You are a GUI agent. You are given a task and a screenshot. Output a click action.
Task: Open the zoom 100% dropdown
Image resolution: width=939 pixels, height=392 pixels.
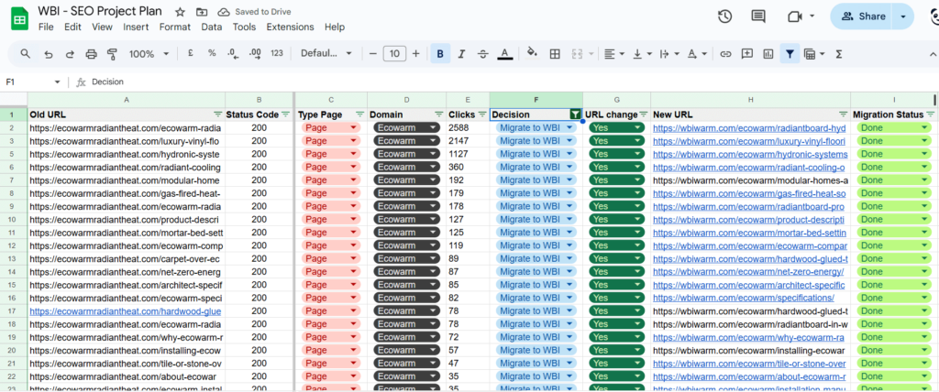pos(149,54)
